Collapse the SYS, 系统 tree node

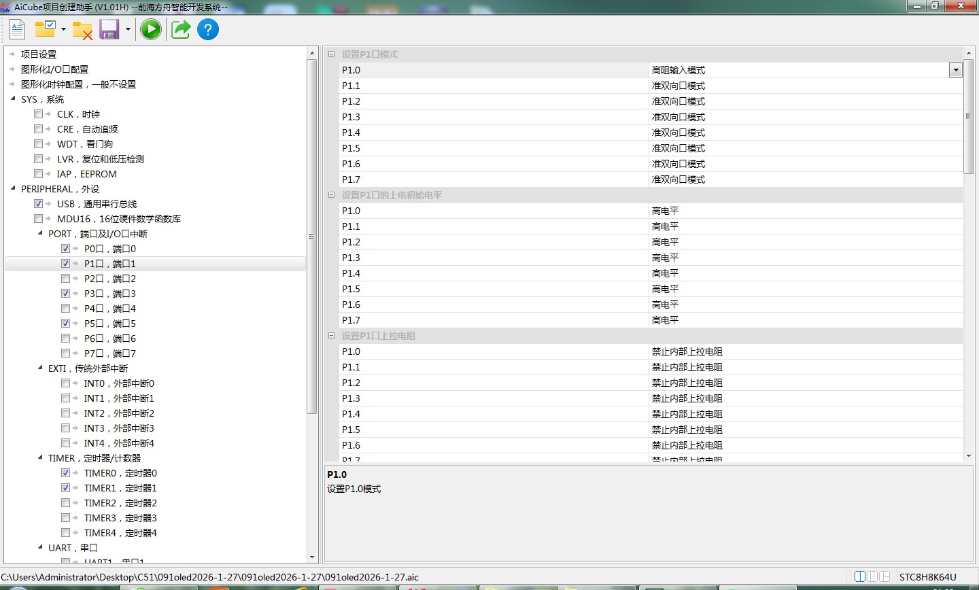pos(13,99)
